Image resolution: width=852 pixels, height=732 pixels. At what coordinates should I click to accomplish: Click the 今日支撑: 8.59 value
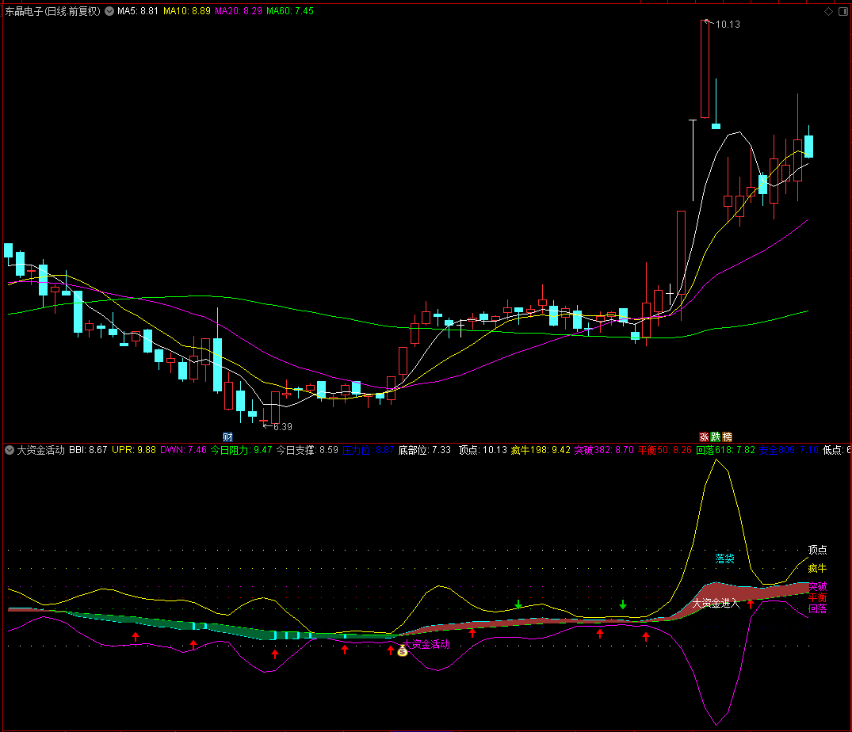point(307,450)
